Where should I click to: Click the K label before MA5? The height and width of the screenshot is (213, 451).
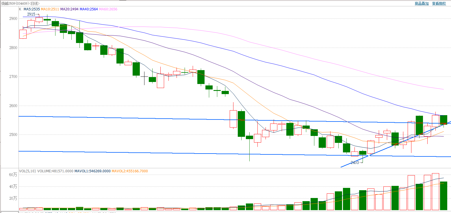pyautogui.click(x=20, y=9)
